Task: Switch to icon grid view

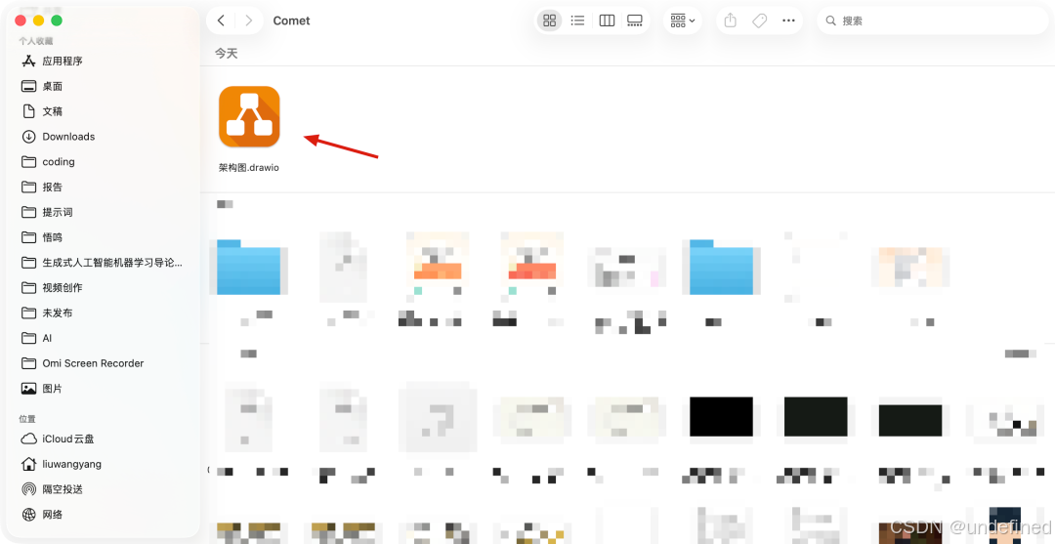Action: tap(550, 21)
